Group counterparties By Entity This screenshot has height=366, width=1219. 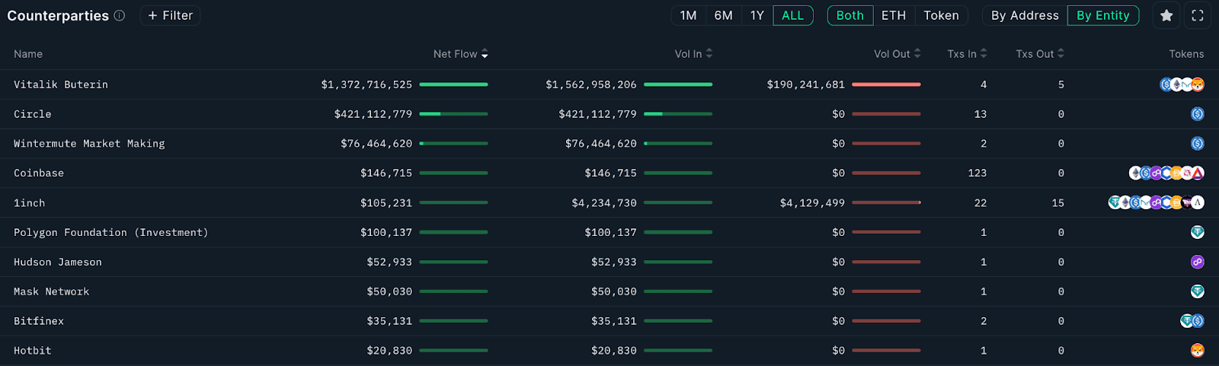click(1103, 15)
